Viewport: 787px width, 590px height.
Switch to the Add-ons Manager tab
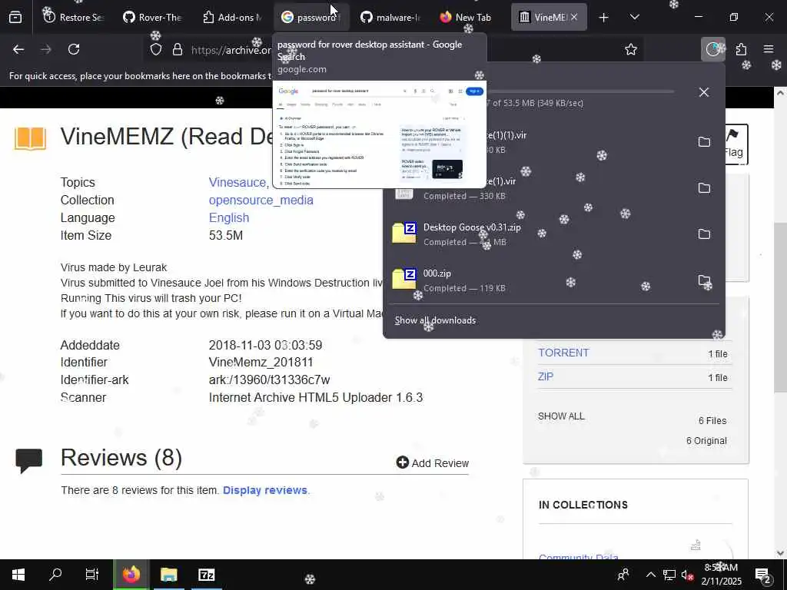click(x=231, y=17)
